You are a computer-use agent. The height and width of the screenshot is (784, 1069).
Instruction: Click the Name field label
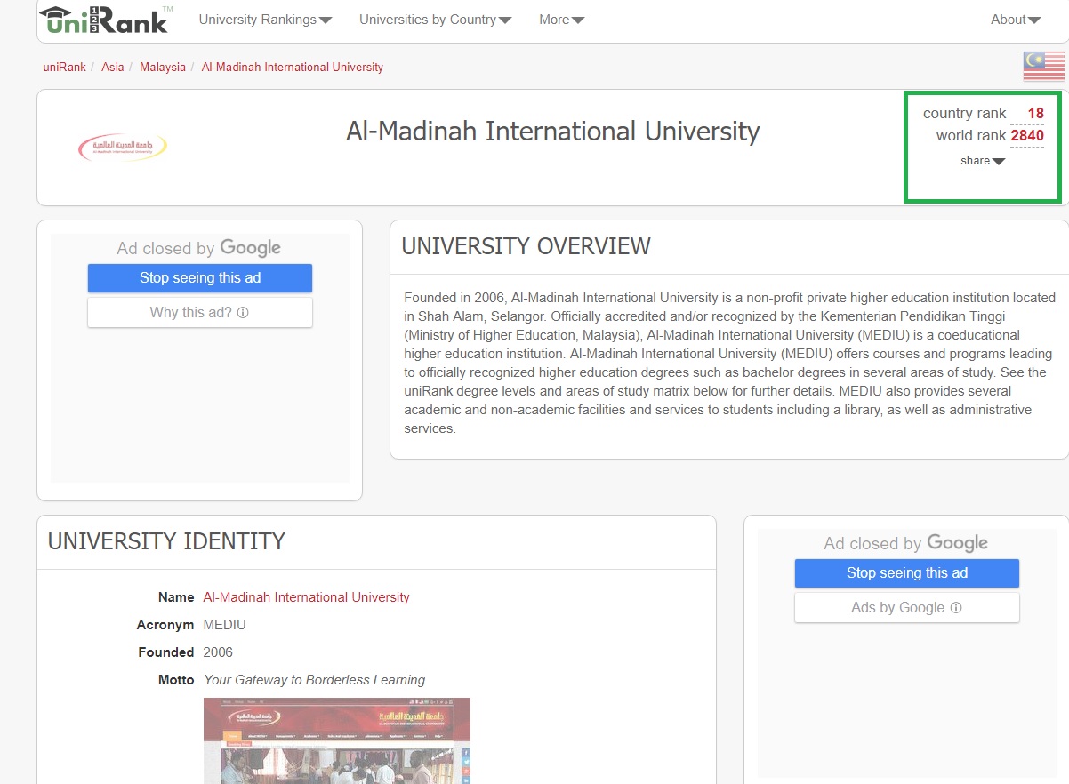pyautogui.click(x=176, y=597)
